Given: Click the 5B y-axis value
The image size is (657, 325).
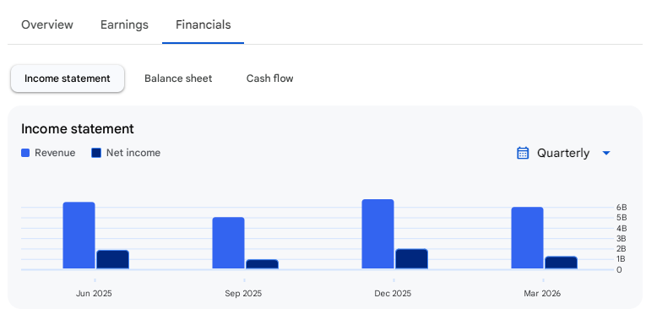Looking at the screenshot, I should point(622,218).
